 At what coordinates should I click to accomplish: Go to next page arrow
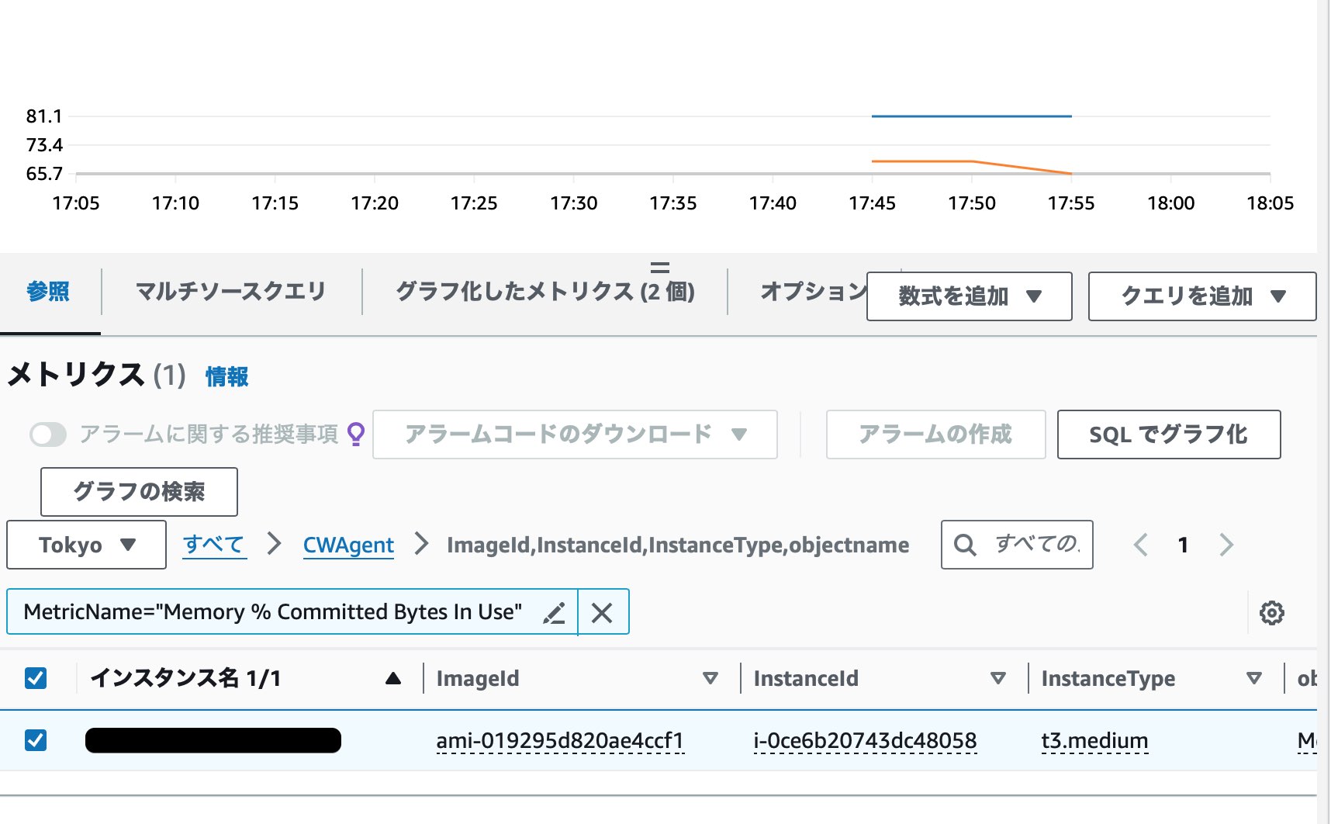[1226, 545]
